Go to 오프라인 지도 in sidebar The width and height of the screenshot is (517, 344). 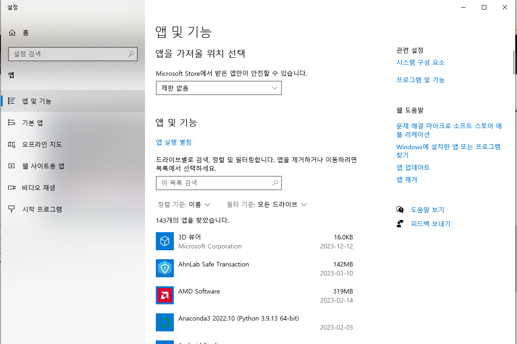tap(73, 144)
